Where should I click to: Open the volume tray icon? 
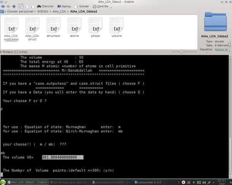click(204, 182)
